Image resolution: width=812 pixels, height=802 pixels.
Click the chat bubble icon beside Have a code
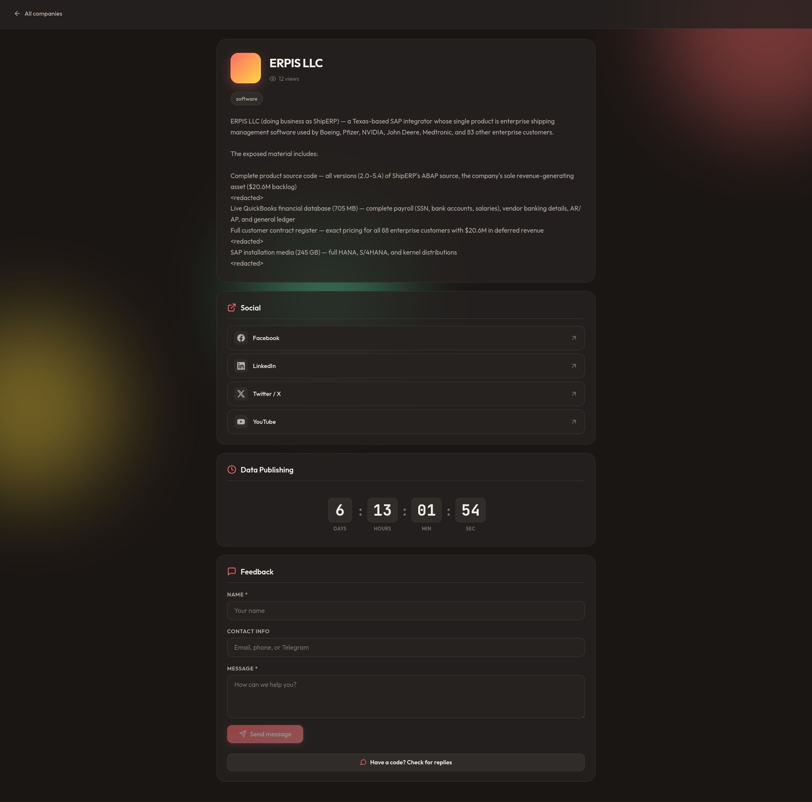[x=363, y=762]
